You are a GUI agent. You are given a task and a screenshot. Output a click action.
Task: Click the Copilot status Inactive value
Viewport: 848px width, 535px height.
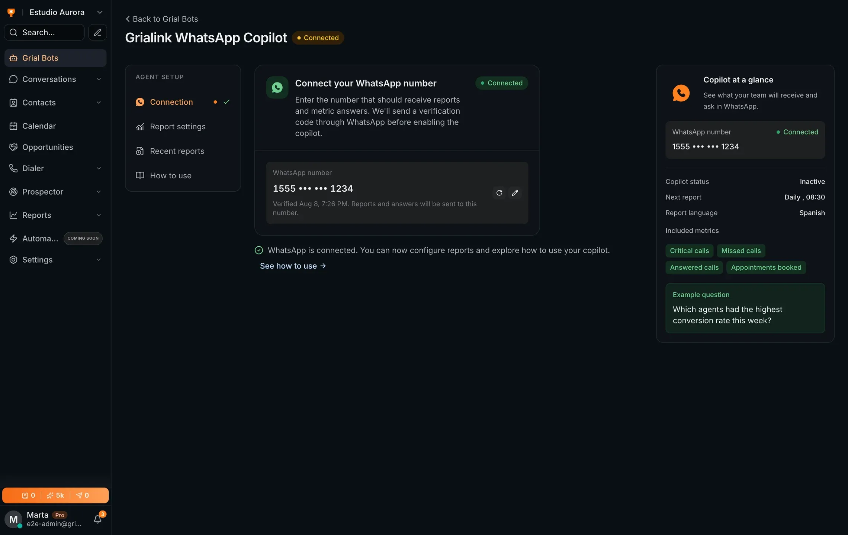coord(812,182)
